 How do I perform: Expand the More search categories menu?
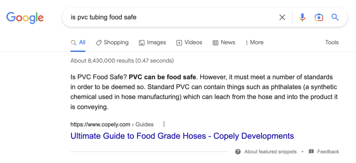click(x=254, y=42)
